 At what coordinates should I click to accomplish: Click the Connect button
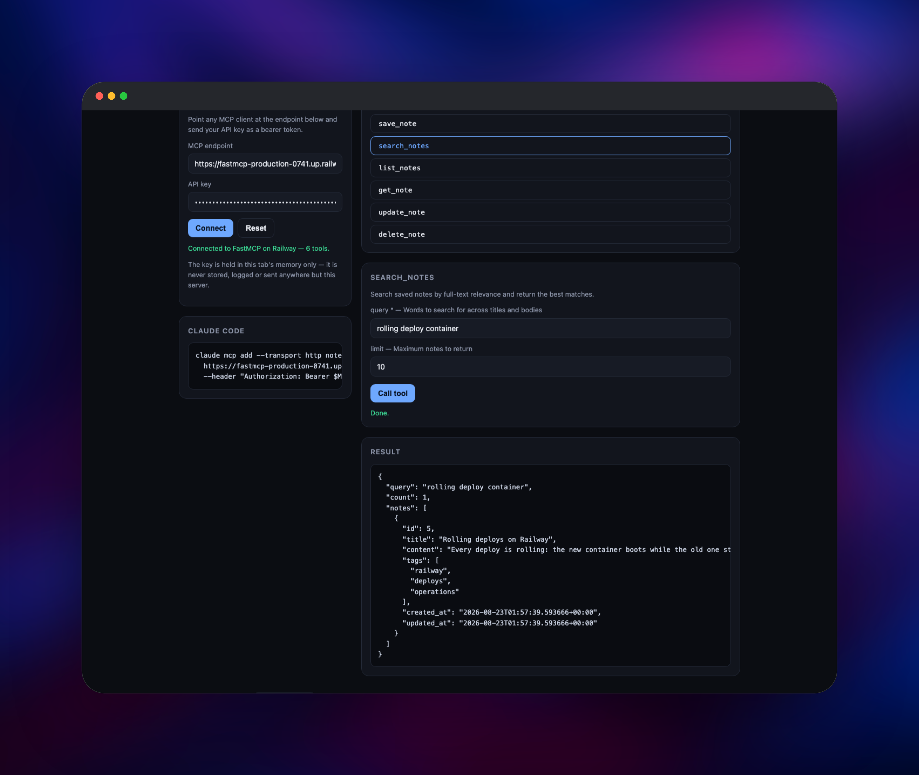pyautogui.click(x=211, y=228)
